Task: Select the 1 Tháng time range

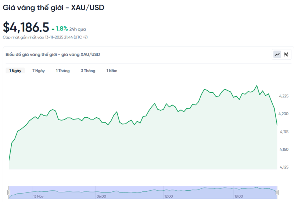Action: pos(63,71)
